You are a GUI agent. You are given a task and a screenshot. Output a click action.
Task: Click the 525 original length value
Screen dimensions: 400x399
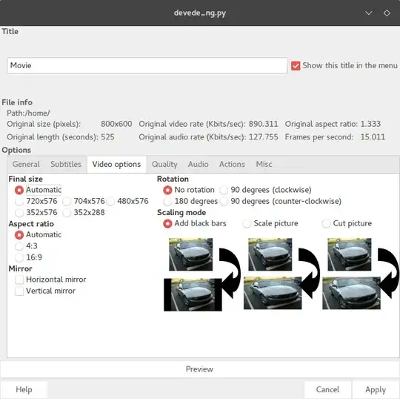107,137
